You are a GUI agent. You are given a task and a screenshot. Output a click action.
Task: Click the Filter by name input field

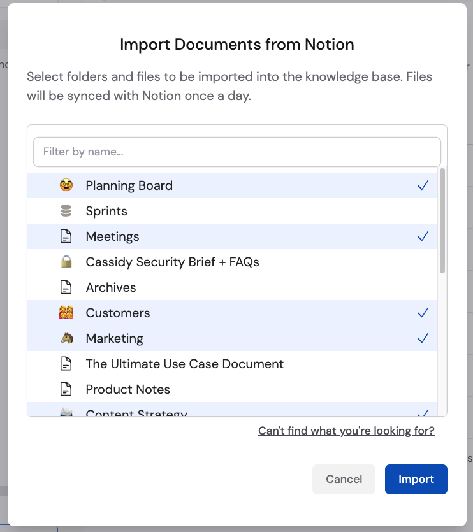click(x=236, y=152)
